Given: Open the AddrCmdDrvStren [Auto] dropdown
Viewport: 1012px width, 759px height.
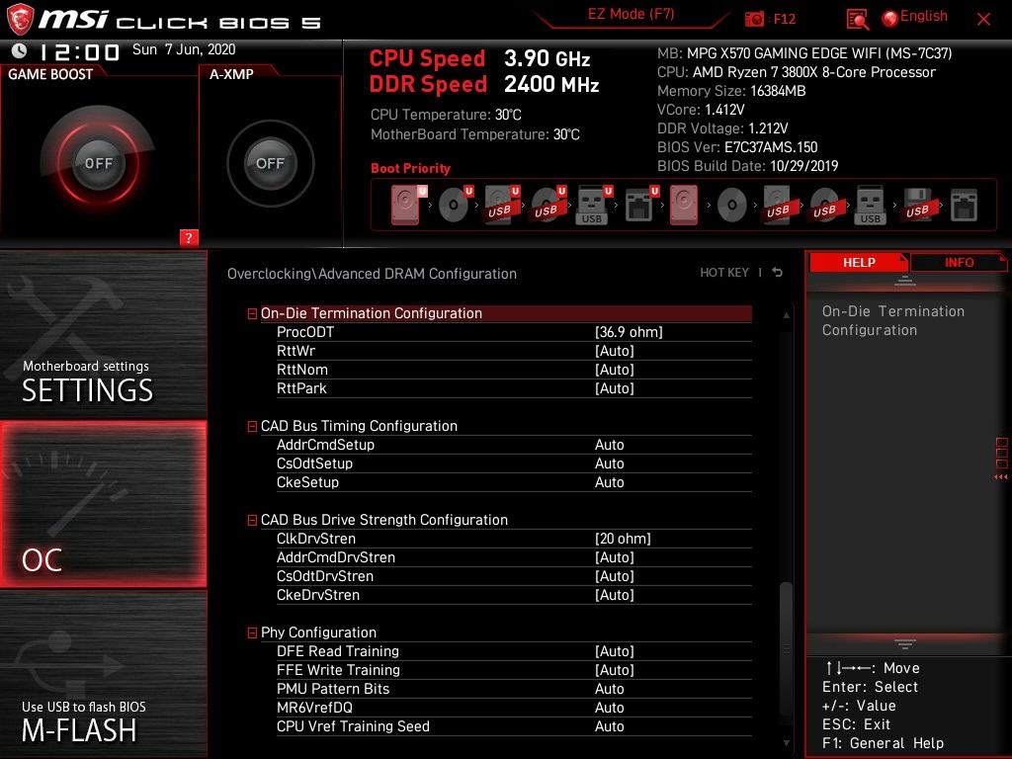Looking at the screenshot, I should [x=615, y=557].
